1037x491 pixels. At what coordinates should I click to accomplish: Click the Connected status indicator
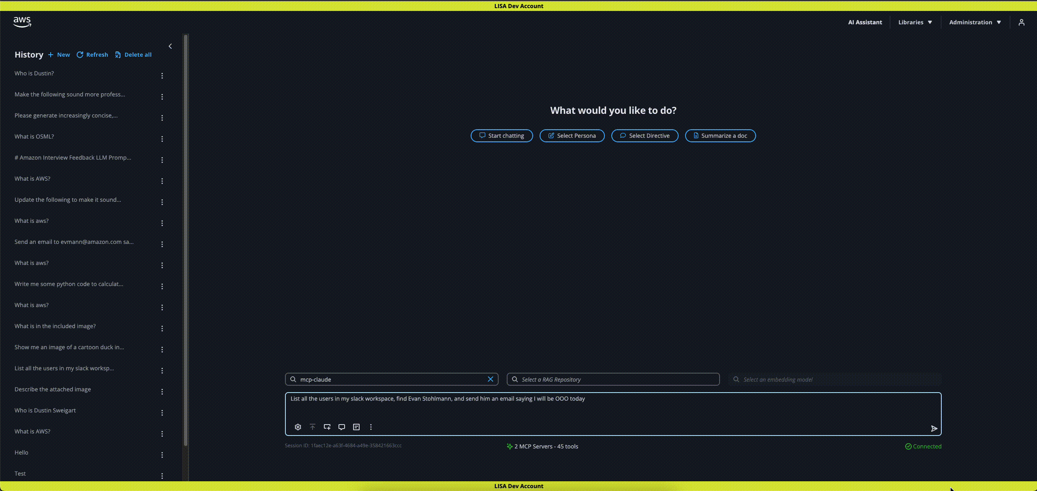pos(923,446)
